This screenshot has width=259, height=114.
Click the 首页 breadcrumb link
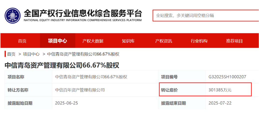pyautogui.click(x=11, y=54)
